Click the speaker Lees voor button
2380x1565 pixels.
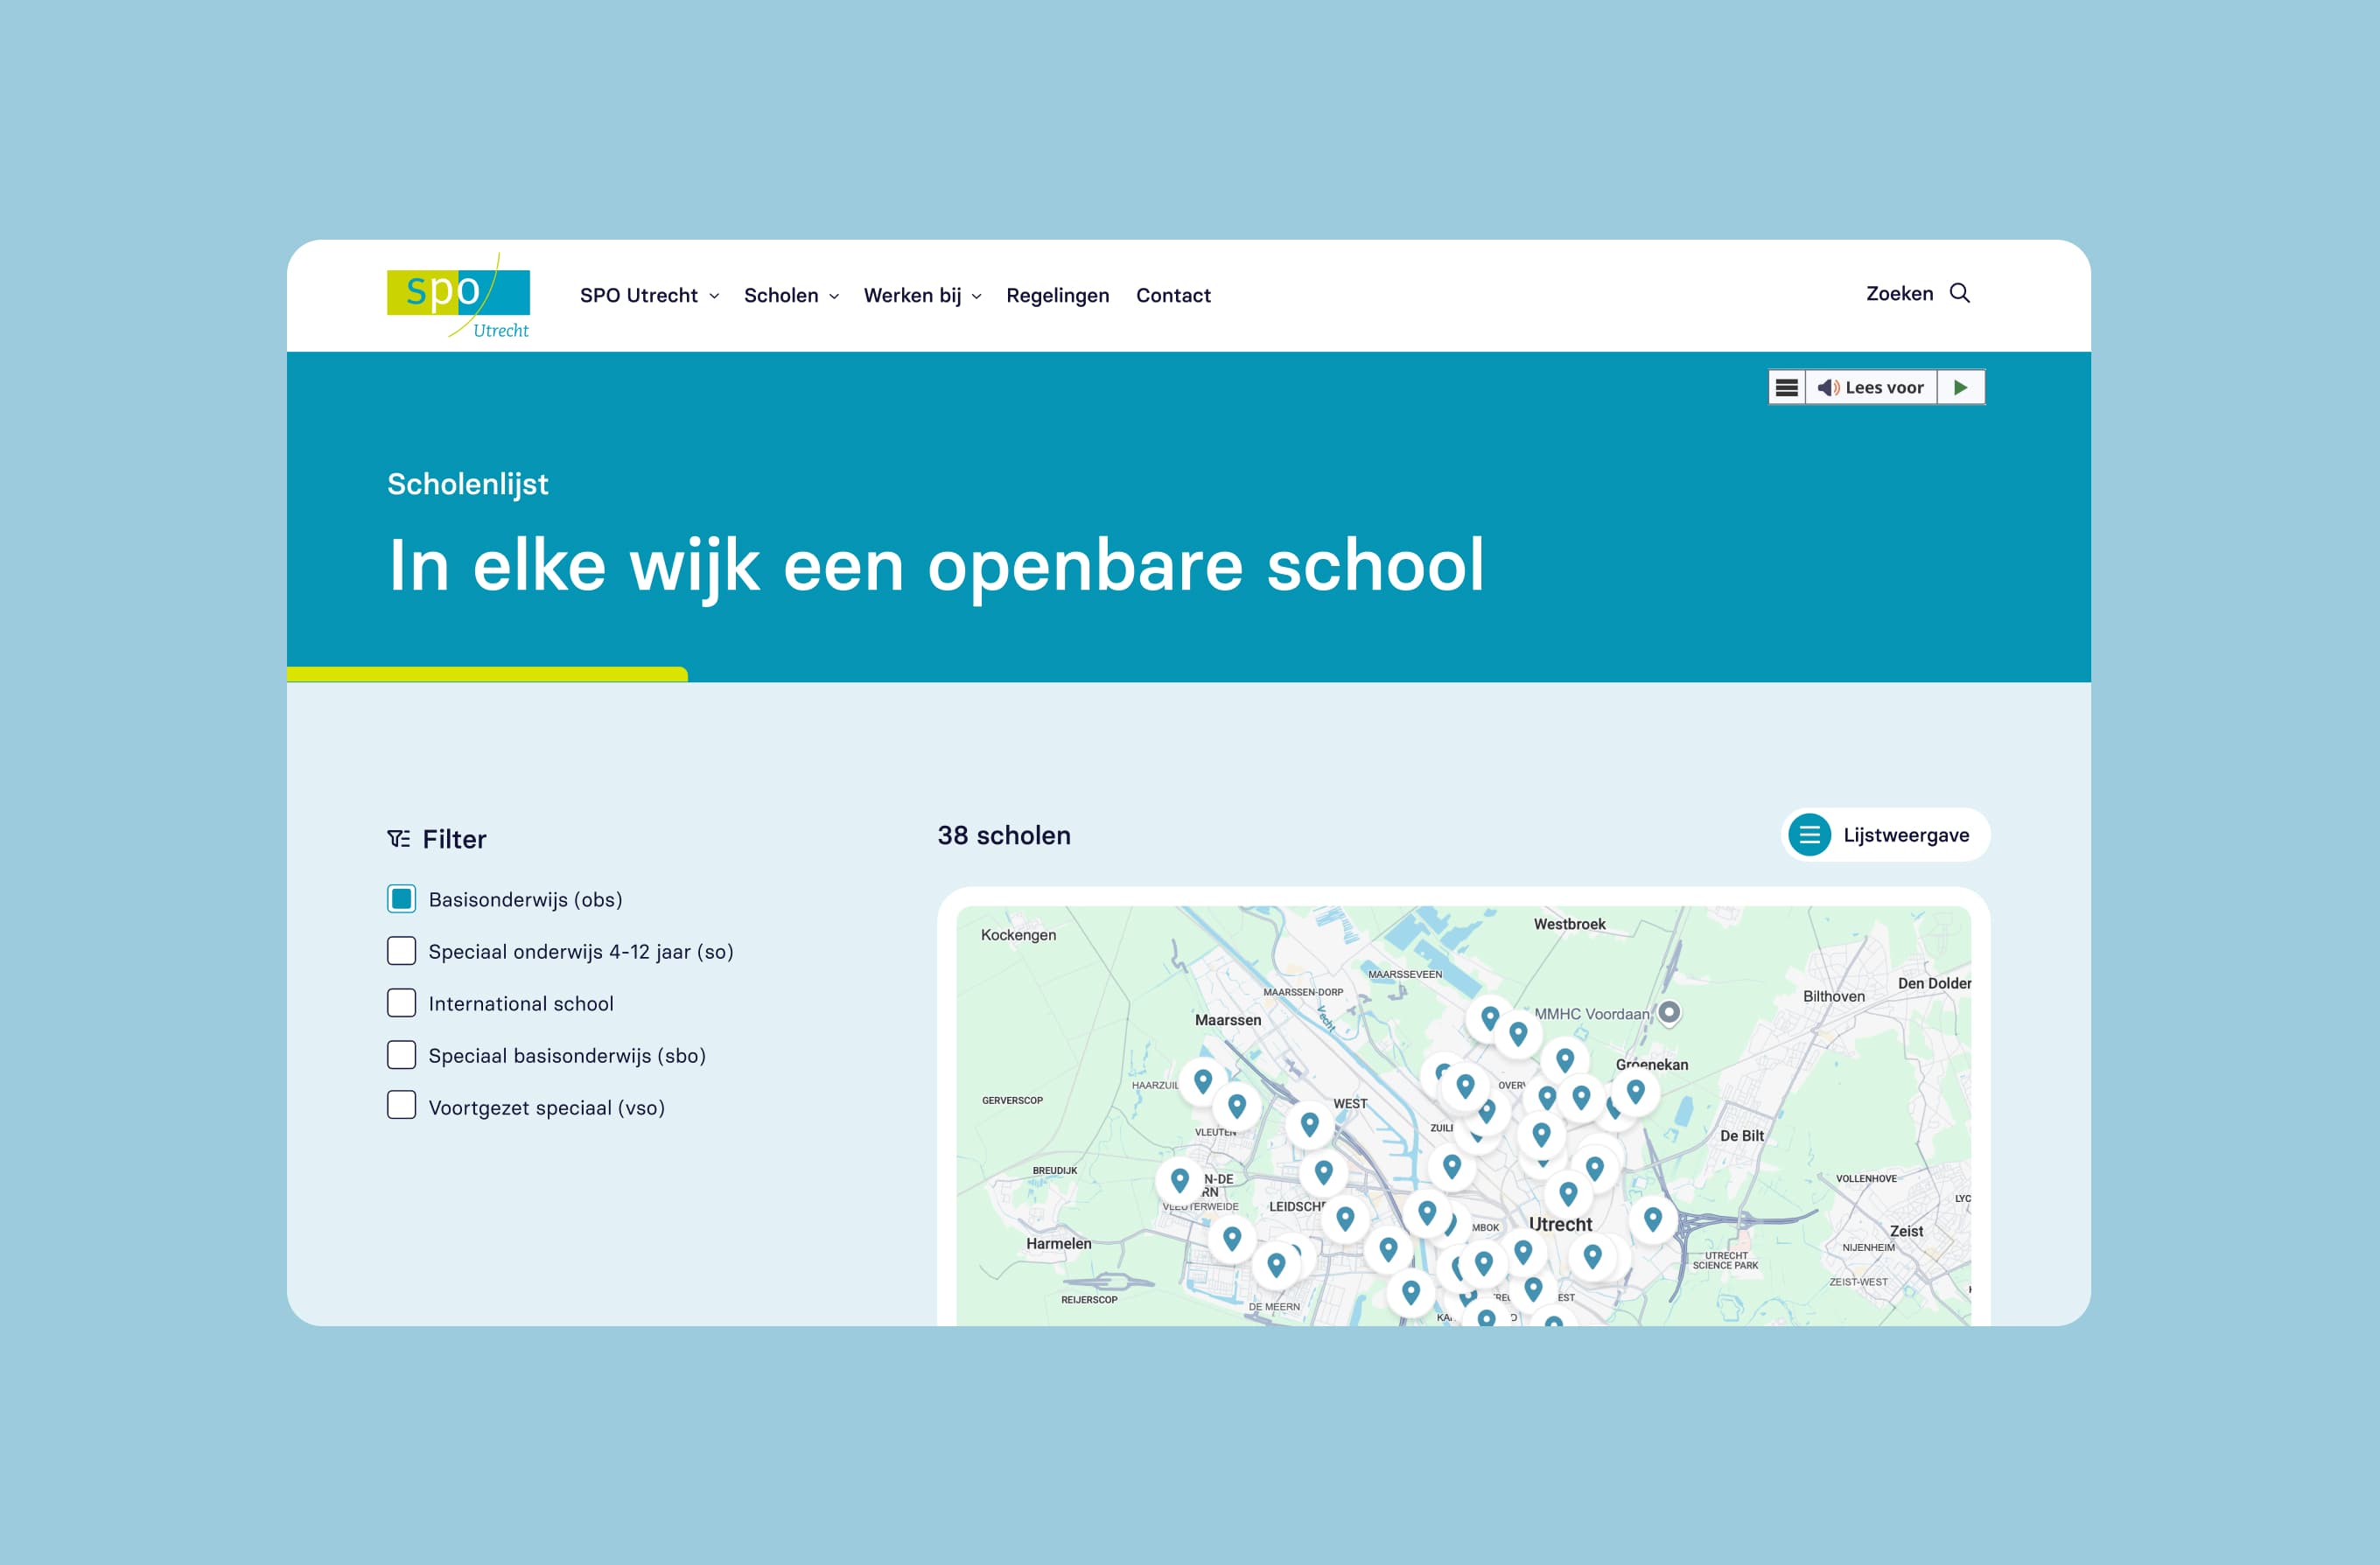[1871, 387]
